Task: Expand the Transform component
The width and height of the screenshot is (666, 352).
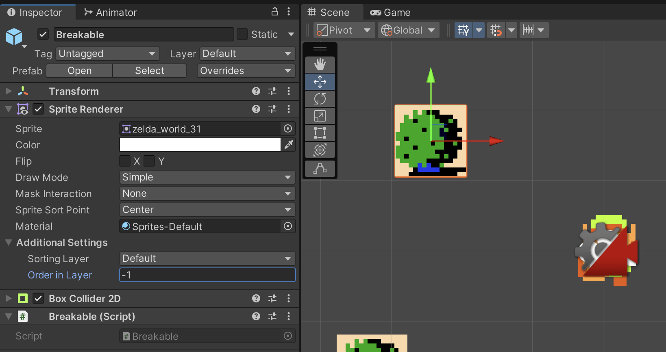Action: point(9,91)
